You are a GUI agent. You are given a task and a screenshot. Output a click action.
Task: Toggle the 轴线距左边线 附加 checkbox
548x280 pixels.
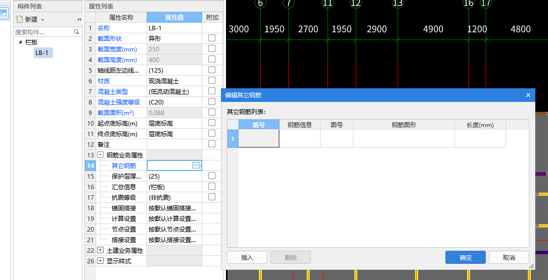212,70
